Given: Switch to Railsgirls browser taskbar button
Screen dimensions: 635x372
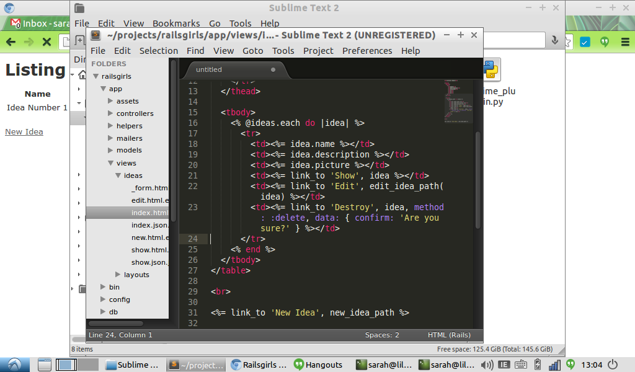Looking at the screenshot, I should click(x=259, y=365).
